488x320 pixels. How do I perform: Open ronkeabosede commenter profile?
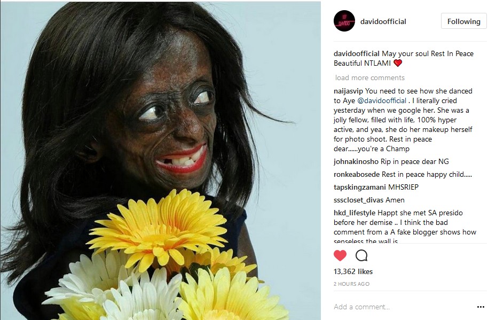(357, 174)
